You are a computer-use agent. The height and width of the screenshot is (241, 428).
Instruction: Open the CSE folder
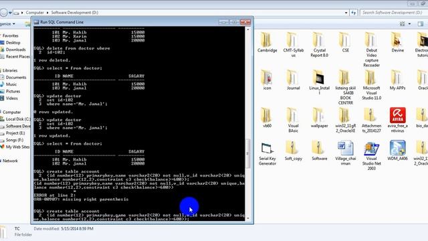[345, 42]
